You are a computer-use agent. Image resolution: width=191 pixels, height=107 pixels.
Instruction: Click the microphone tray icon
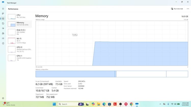(x=168, y=104)
